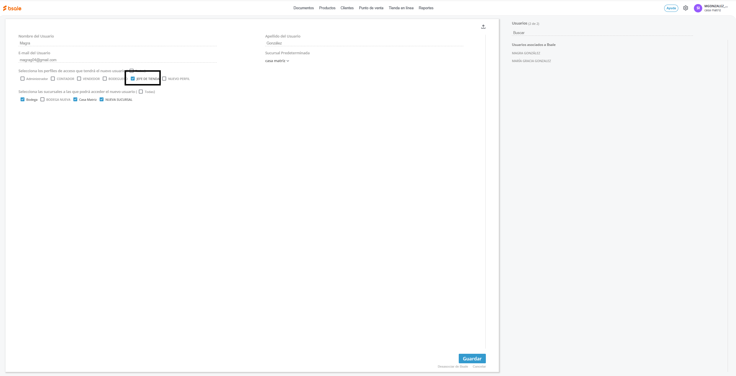
Task: Open the Reportes menu
Action: pos(426,8)
